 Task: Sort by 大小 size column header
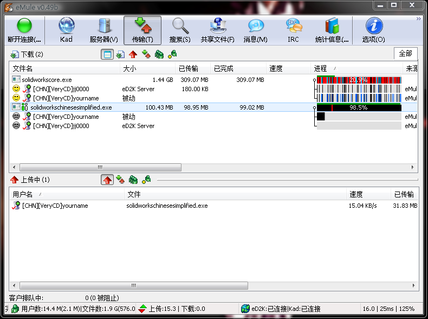click(148, 68)
